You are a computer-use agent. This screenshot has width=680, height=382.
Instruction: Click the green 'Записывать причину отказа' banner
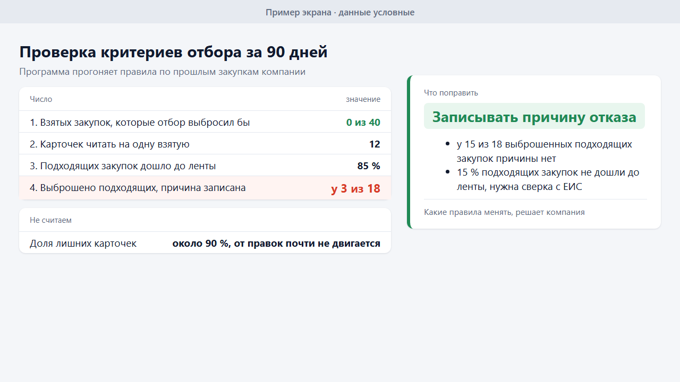coord(534,116)
